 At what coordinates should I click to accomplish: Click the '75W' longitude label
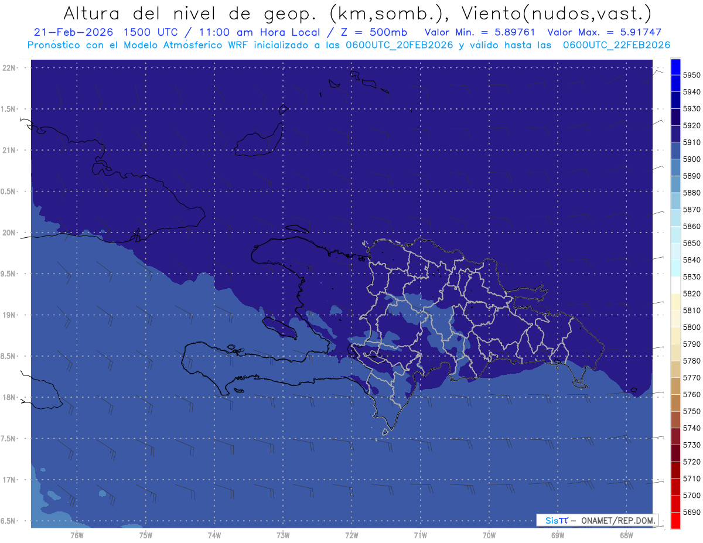[146, 535]
